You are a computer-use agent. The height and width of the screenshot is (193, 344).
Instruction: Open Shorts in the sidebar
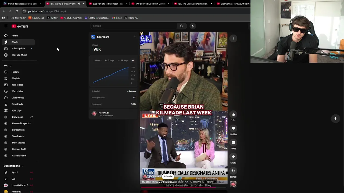coord(18,42)
